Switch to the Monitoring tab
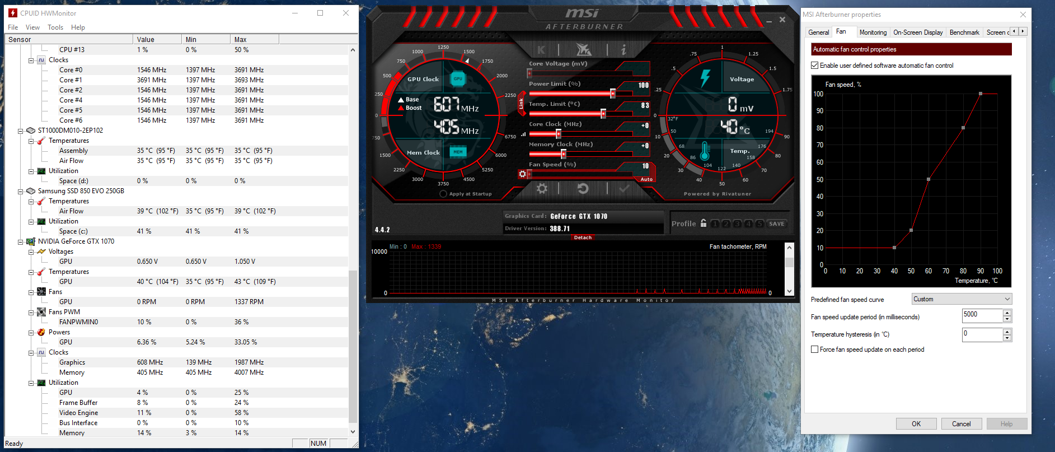1055x452 pixels. 873,32
